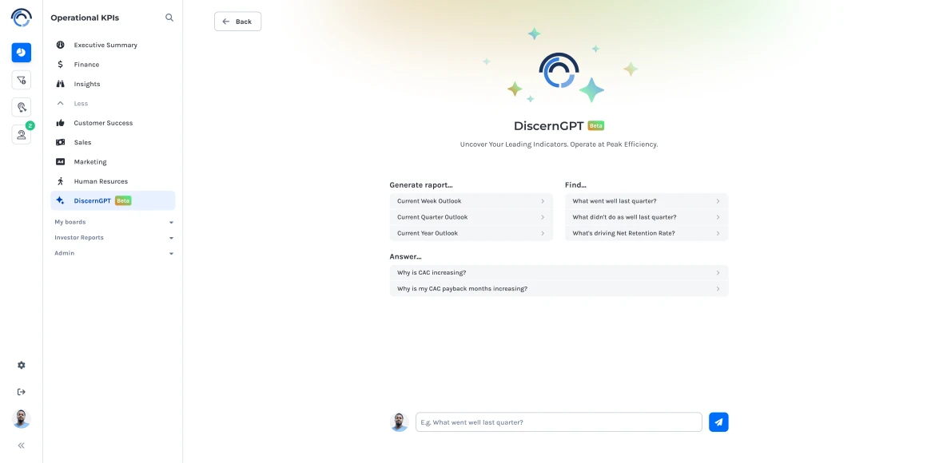Open the filter settings icon in left rail
This screenshot has height=463, width=935.
(22, 80)
